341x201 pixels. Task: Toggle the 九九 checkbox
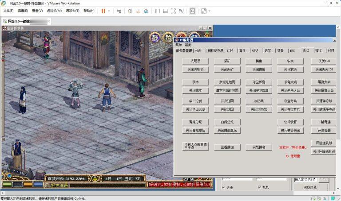click(x=259, y=187)
